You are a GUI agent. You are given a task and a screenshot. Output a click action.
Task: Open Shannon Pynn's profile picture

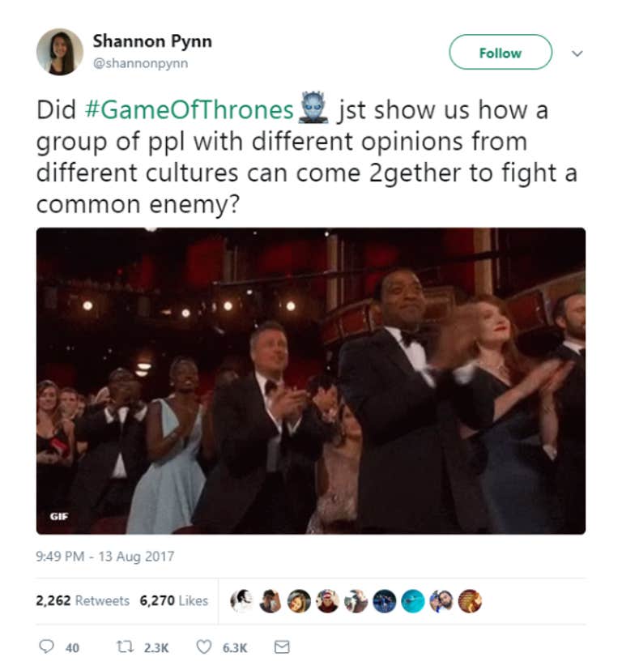(x=60, y=52)
